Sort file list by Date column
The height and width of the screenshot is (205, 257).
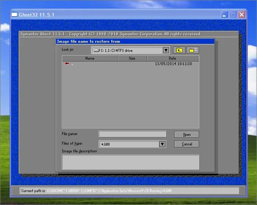click(173, 59)
